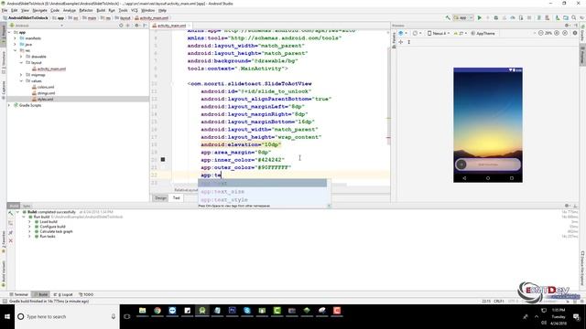Viewport: 586px width, 329px height.
Task: Open strings.xml in the project tree
Action: click(x=46, y=93)
